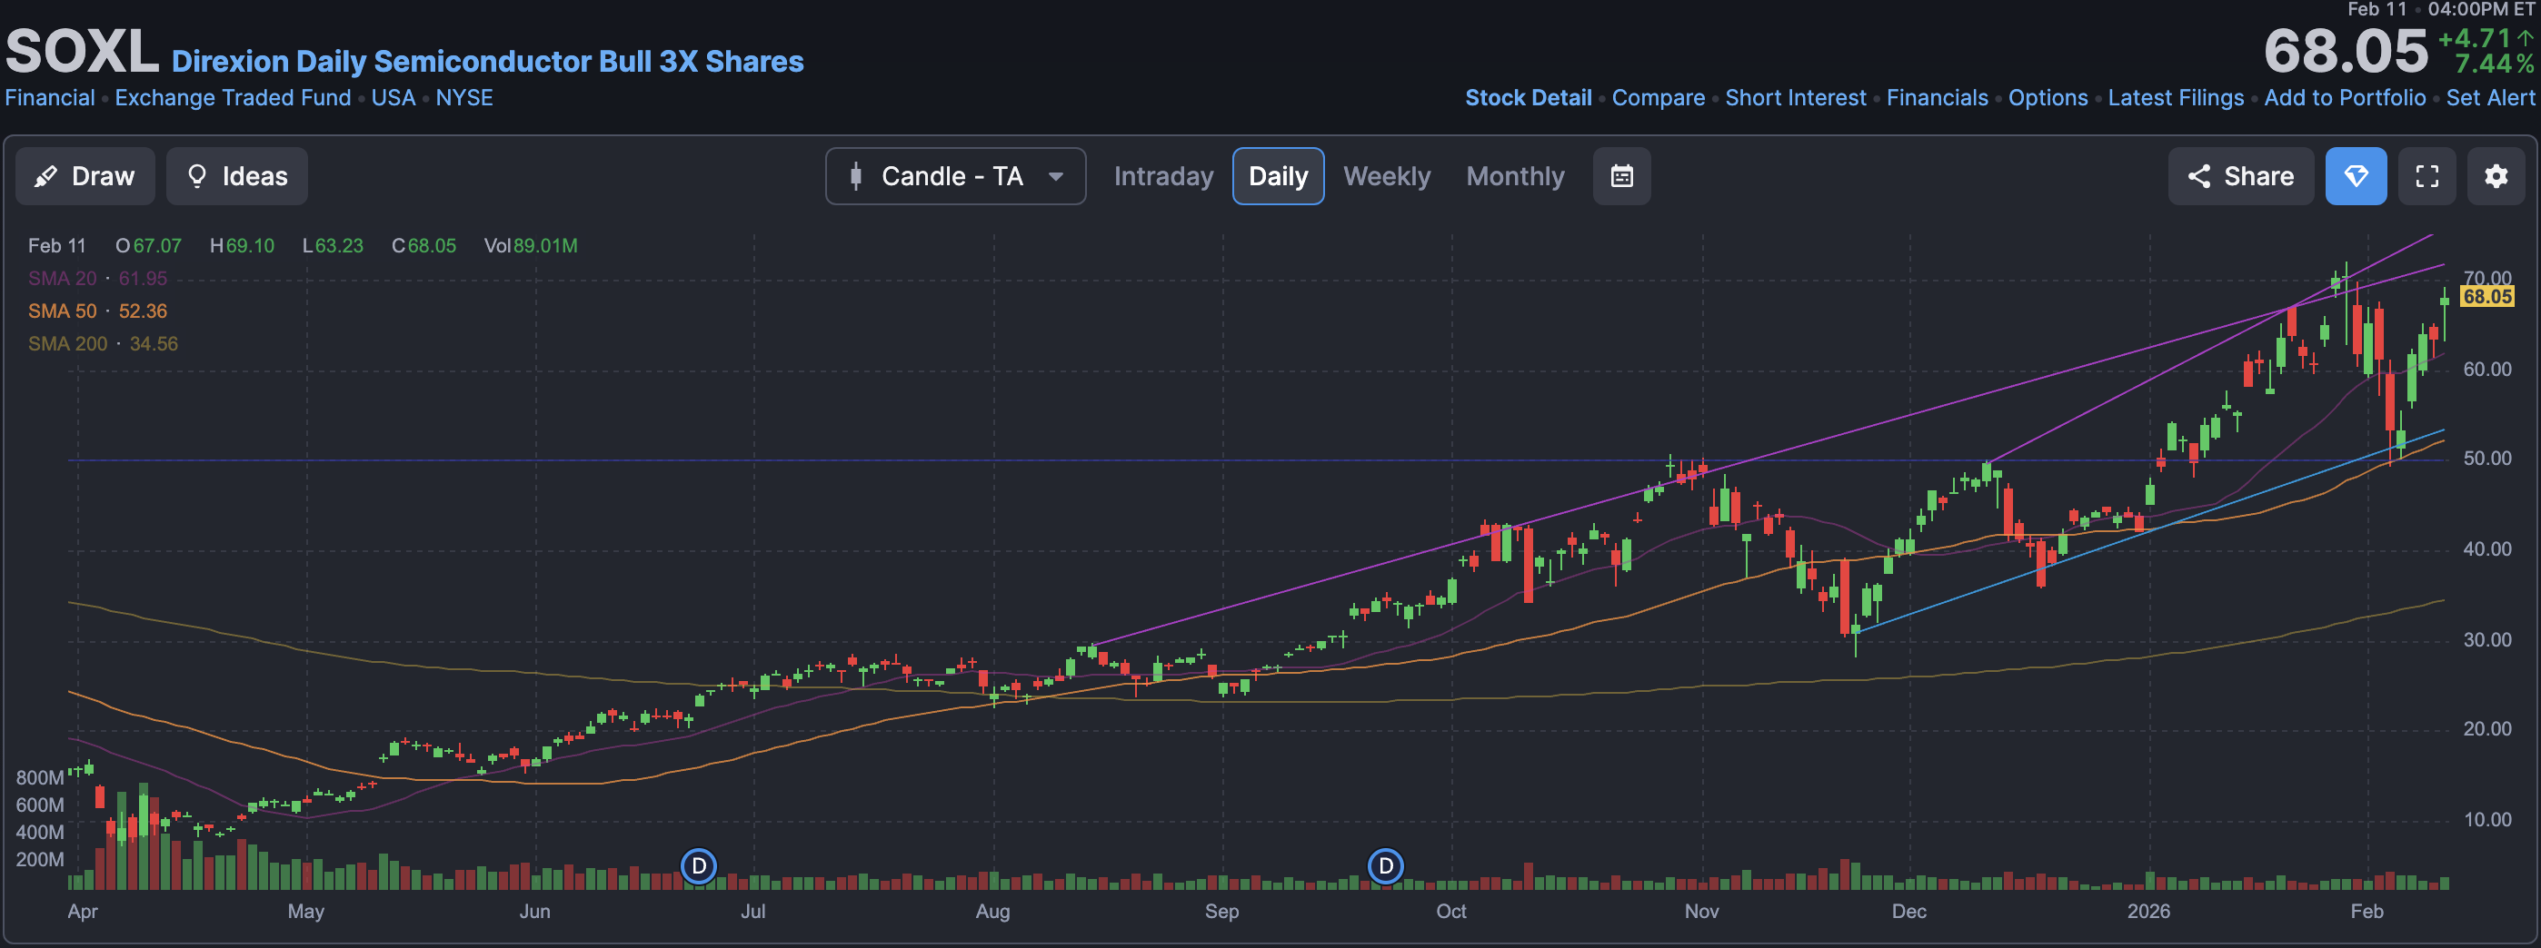2541x948 pixels.
Task: Click the large 68.05 last price
Action: [x=2346, y=51]
